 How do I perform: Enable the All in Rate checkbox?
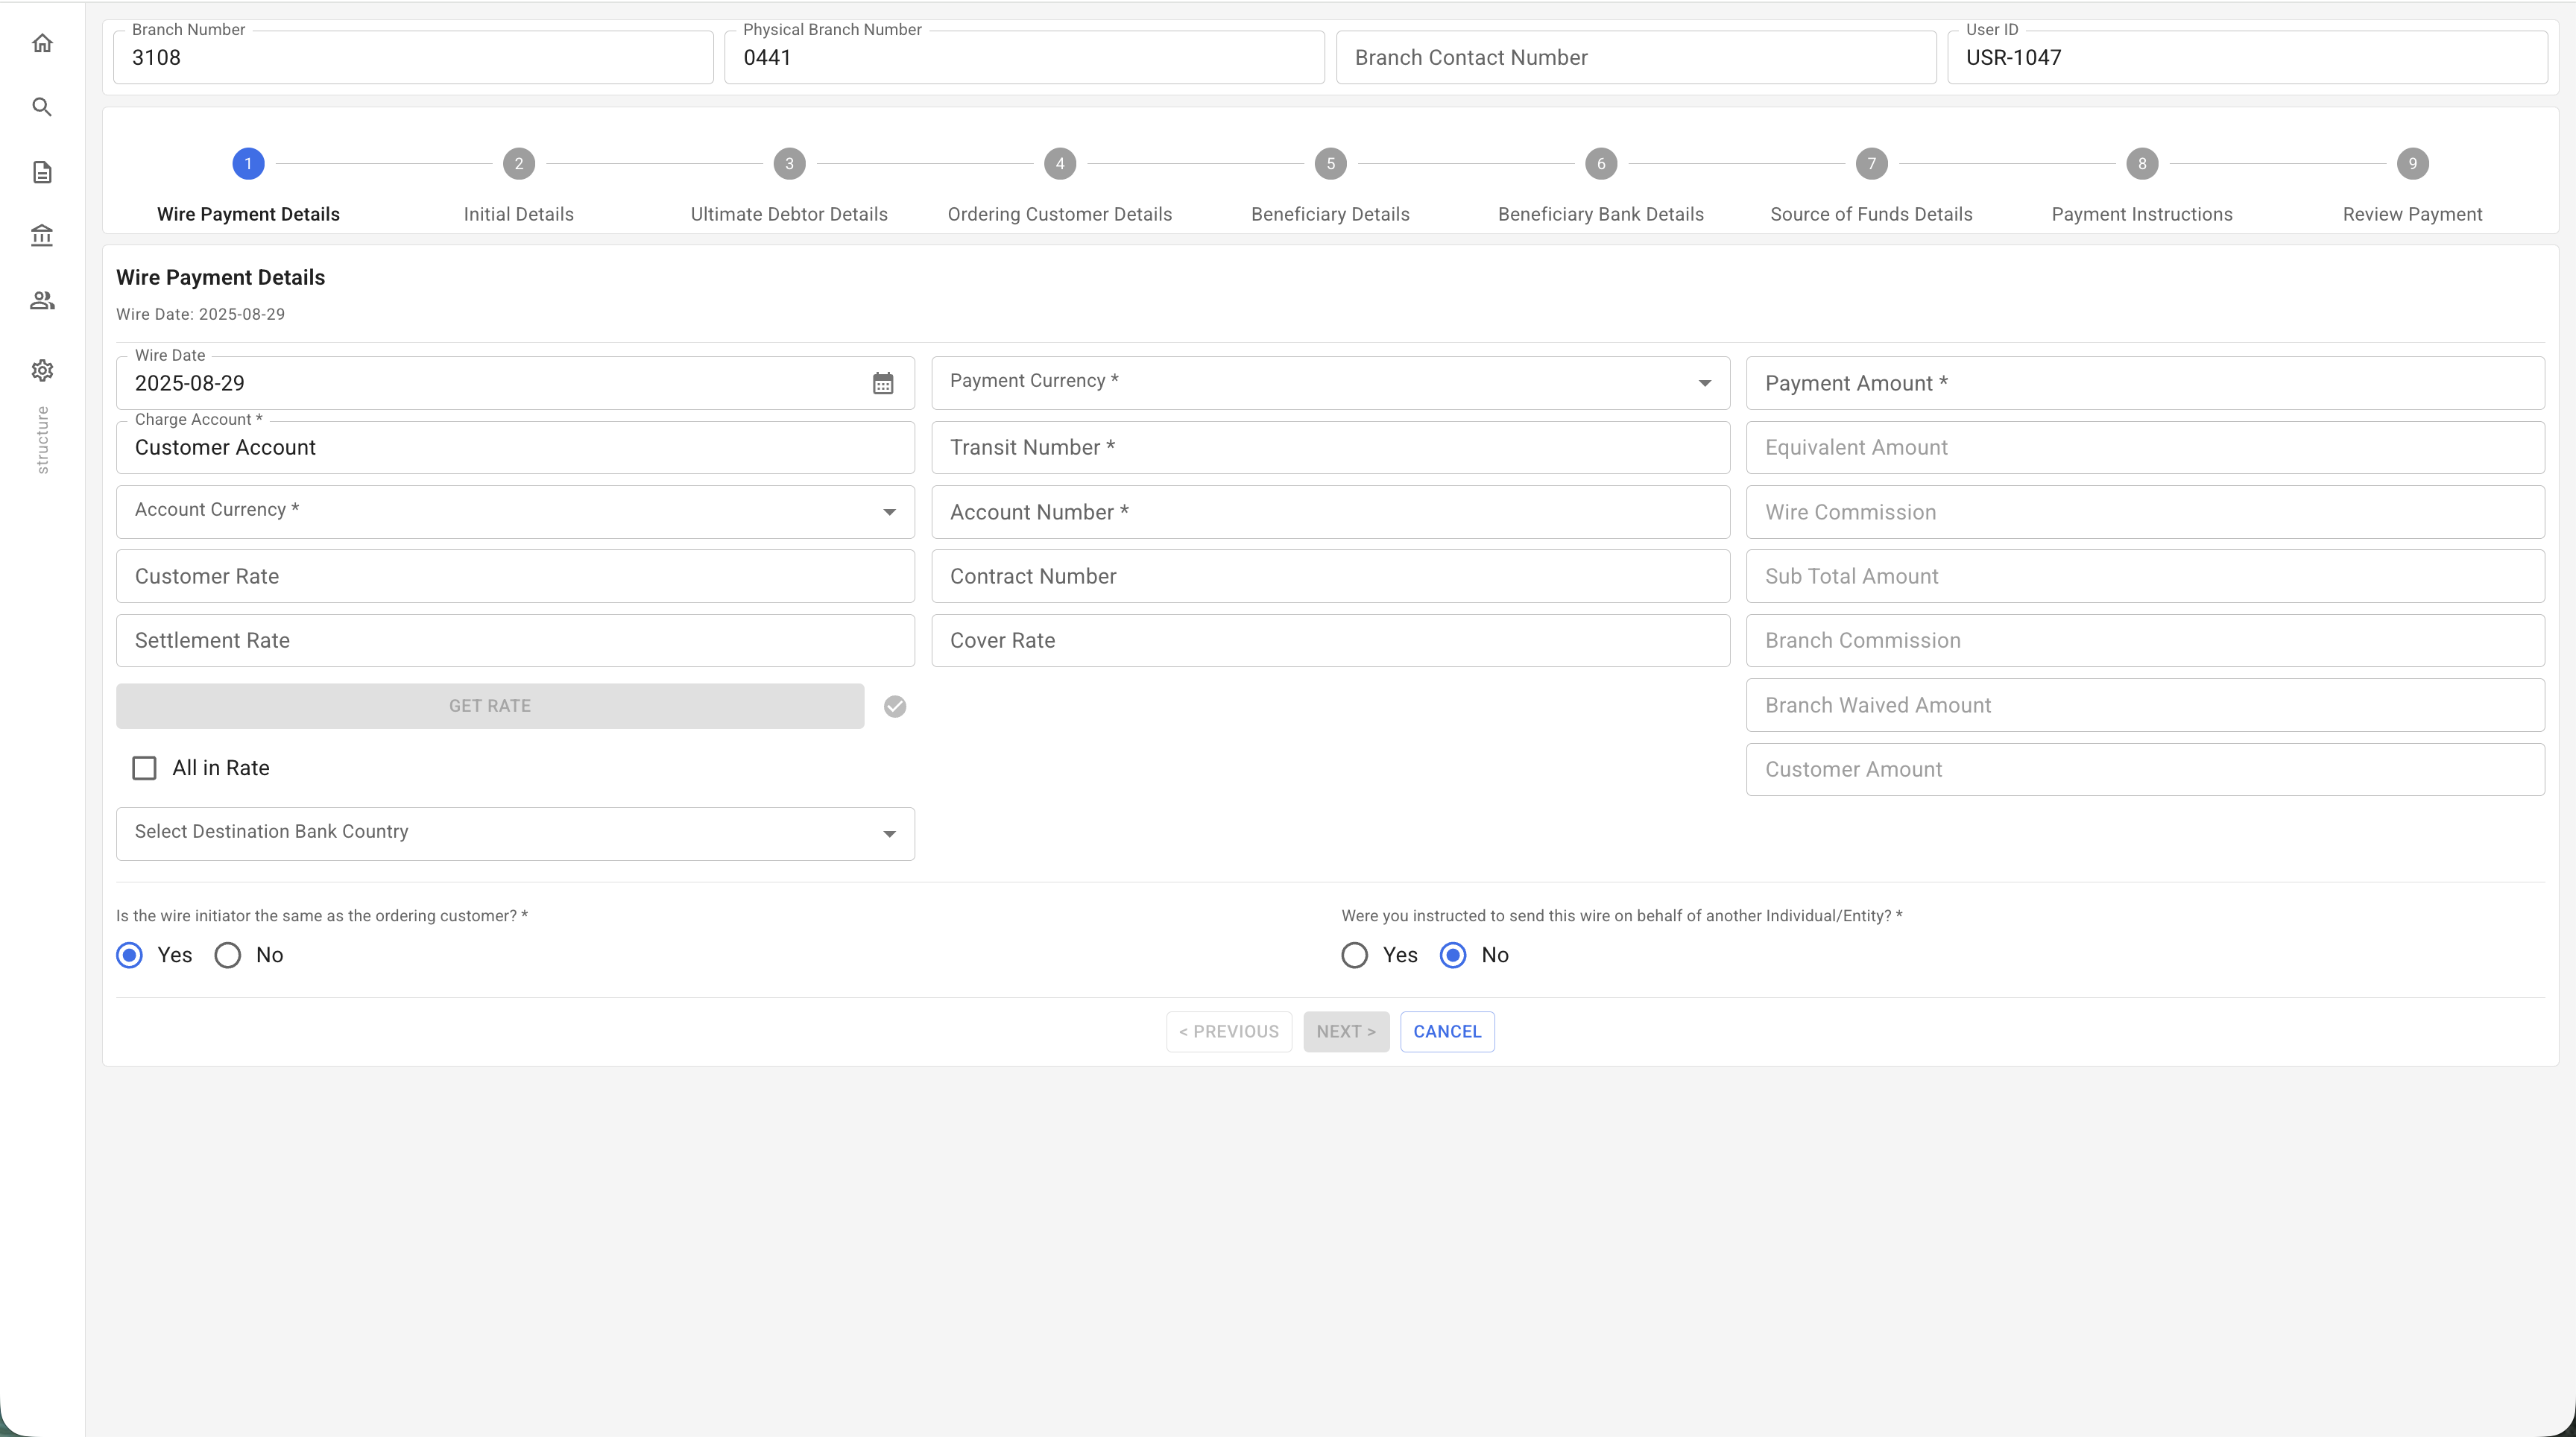(144, 768)
